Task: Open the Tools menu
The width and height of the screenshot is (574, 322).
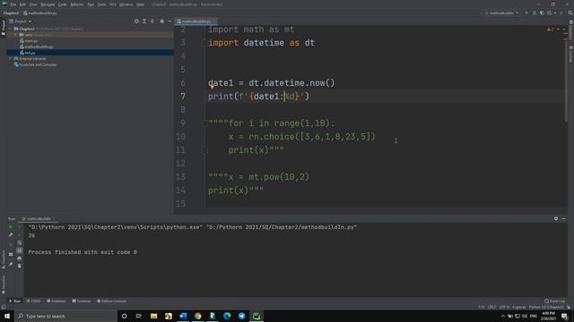Action: tap(101, 4)
